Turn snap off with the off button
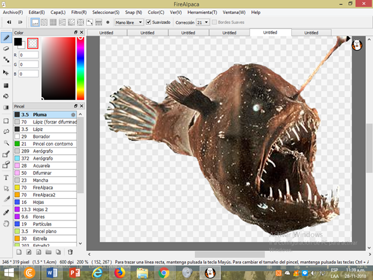 click(x=35, y=22)
